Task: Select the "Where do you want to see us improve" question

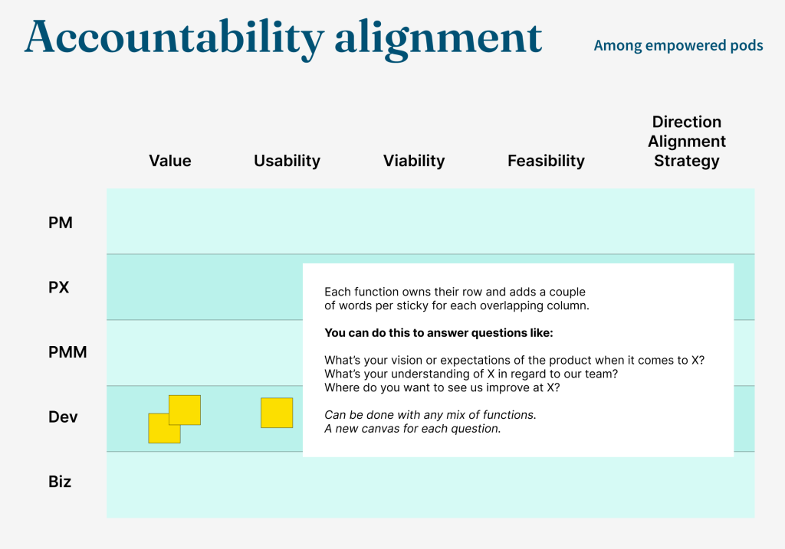Action: (442, 387)
